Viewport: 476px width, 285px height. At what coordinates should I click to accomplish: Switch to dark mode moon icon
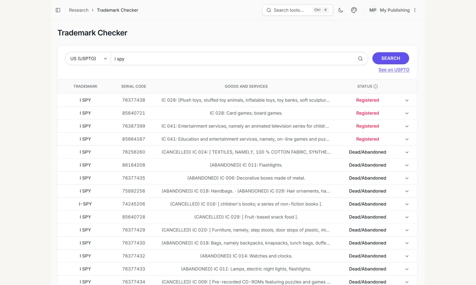point(341,10)
